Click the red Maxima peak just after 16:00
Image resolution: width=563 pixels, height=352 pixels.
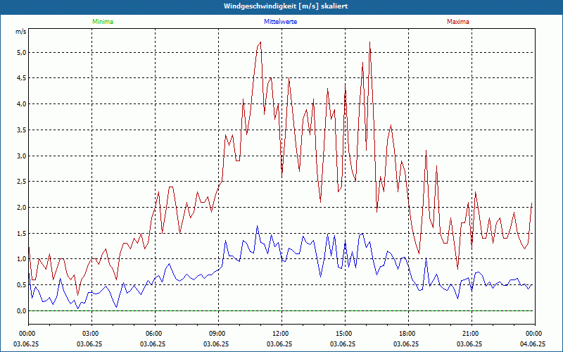(x=369, y=42)
